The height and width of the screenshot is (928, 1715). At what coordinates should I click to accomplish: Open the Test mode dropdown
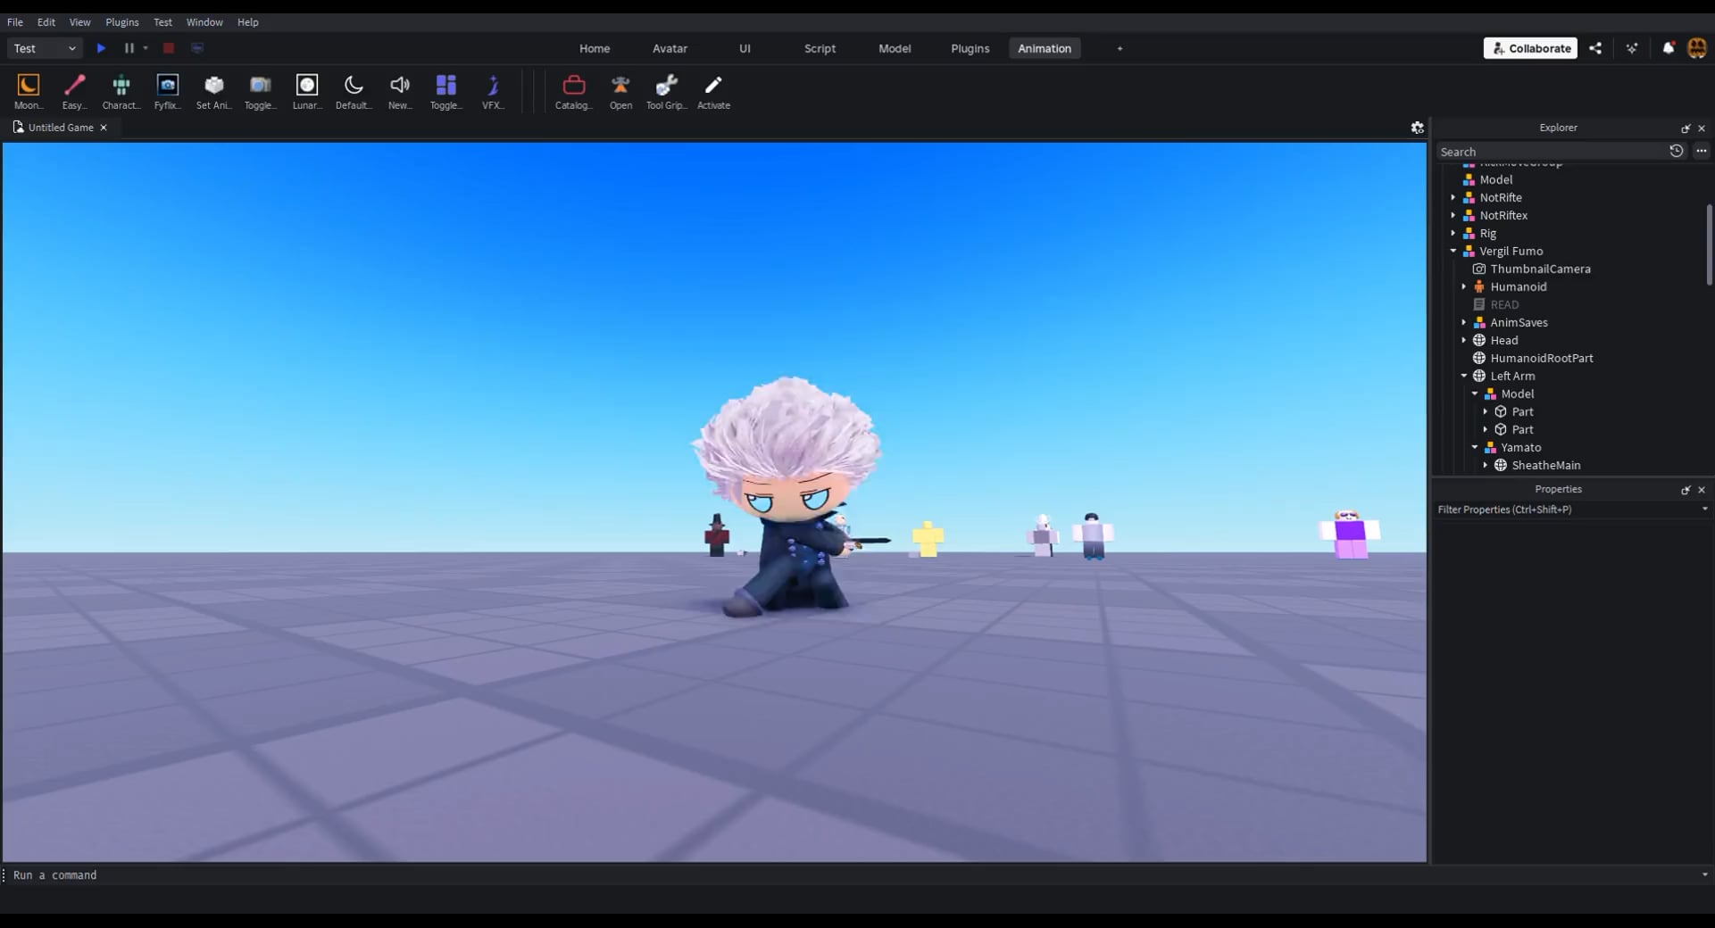click(45, 48)
